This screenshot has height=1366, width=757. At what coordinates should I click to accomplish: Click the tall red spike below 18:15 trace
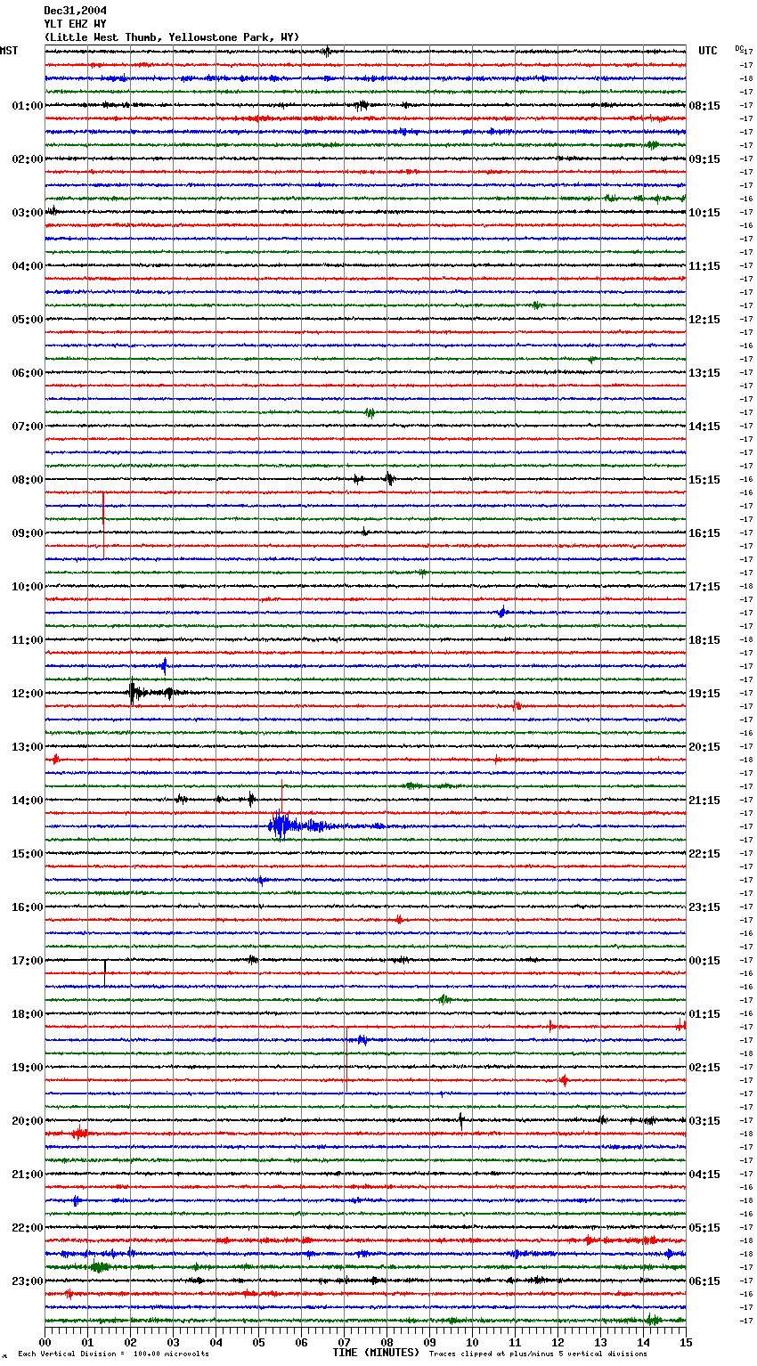click(346, 1058)
